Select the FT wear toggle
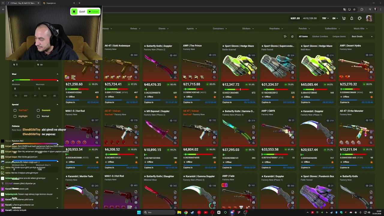Image resolution: width=384 pixels, height=216 pixels. 35,96
